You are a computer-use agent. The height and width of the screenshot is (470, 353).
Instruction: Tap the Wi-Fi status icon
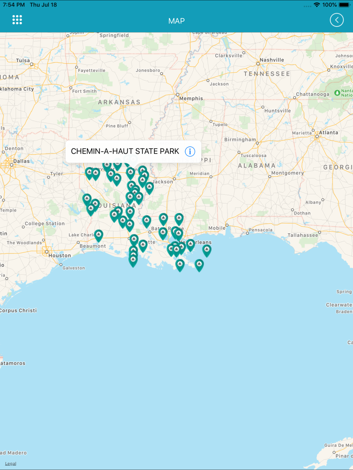coord(317,5)
